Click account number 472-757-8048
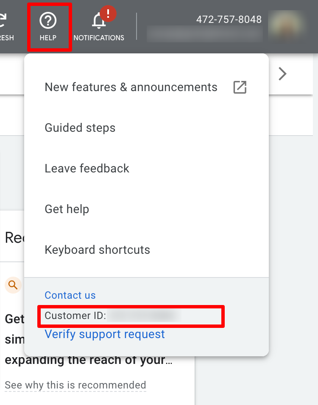 click(x=229, y=19)
